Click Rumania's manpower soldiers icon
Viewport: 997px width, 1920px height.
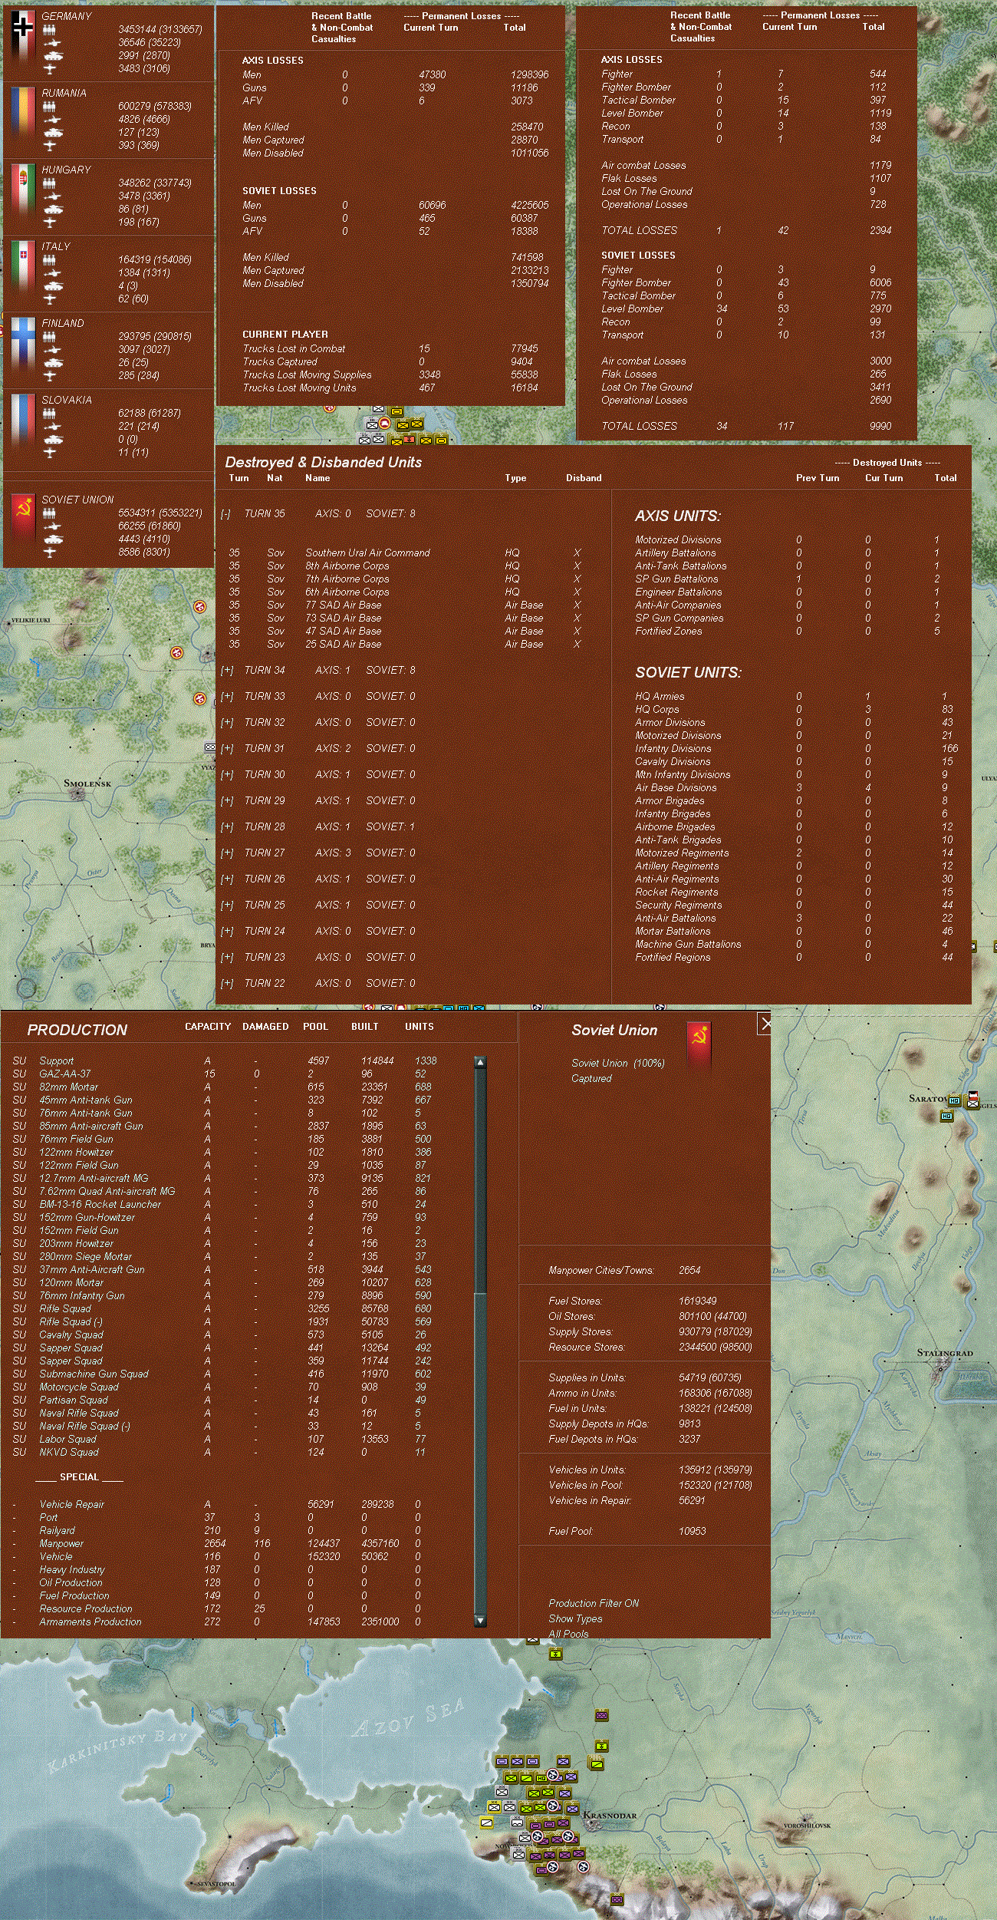coord(49,107)
